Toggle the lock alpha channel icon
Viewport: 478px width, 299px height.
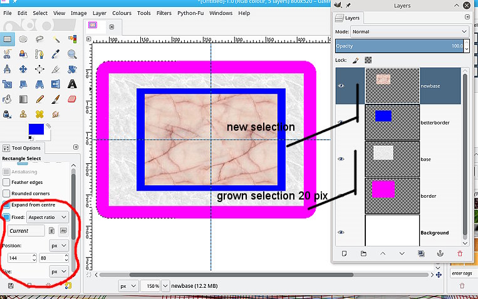pos(368,60)
